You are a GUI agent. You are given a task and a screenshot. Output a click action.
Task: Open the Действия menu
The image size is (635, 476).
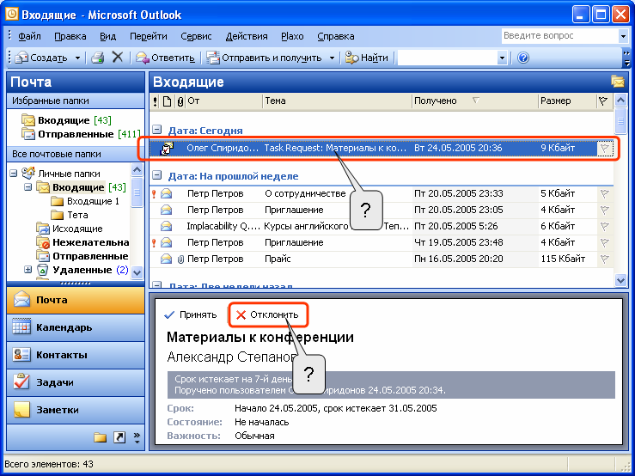(x=247, y=36)
